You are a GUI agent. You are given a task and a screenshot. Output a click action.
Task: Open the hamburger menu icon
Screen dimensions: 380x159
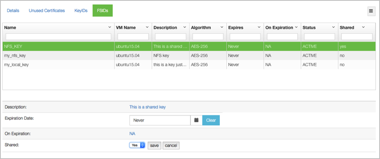(371, 11)
